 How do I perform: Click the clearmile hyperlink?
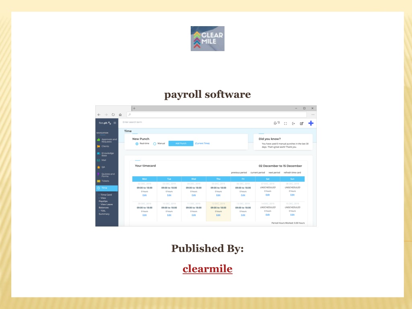coord(208,269)
